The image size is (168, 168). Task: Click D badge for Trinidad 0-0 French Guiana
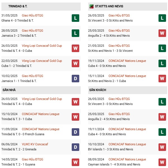click(75, 132)
